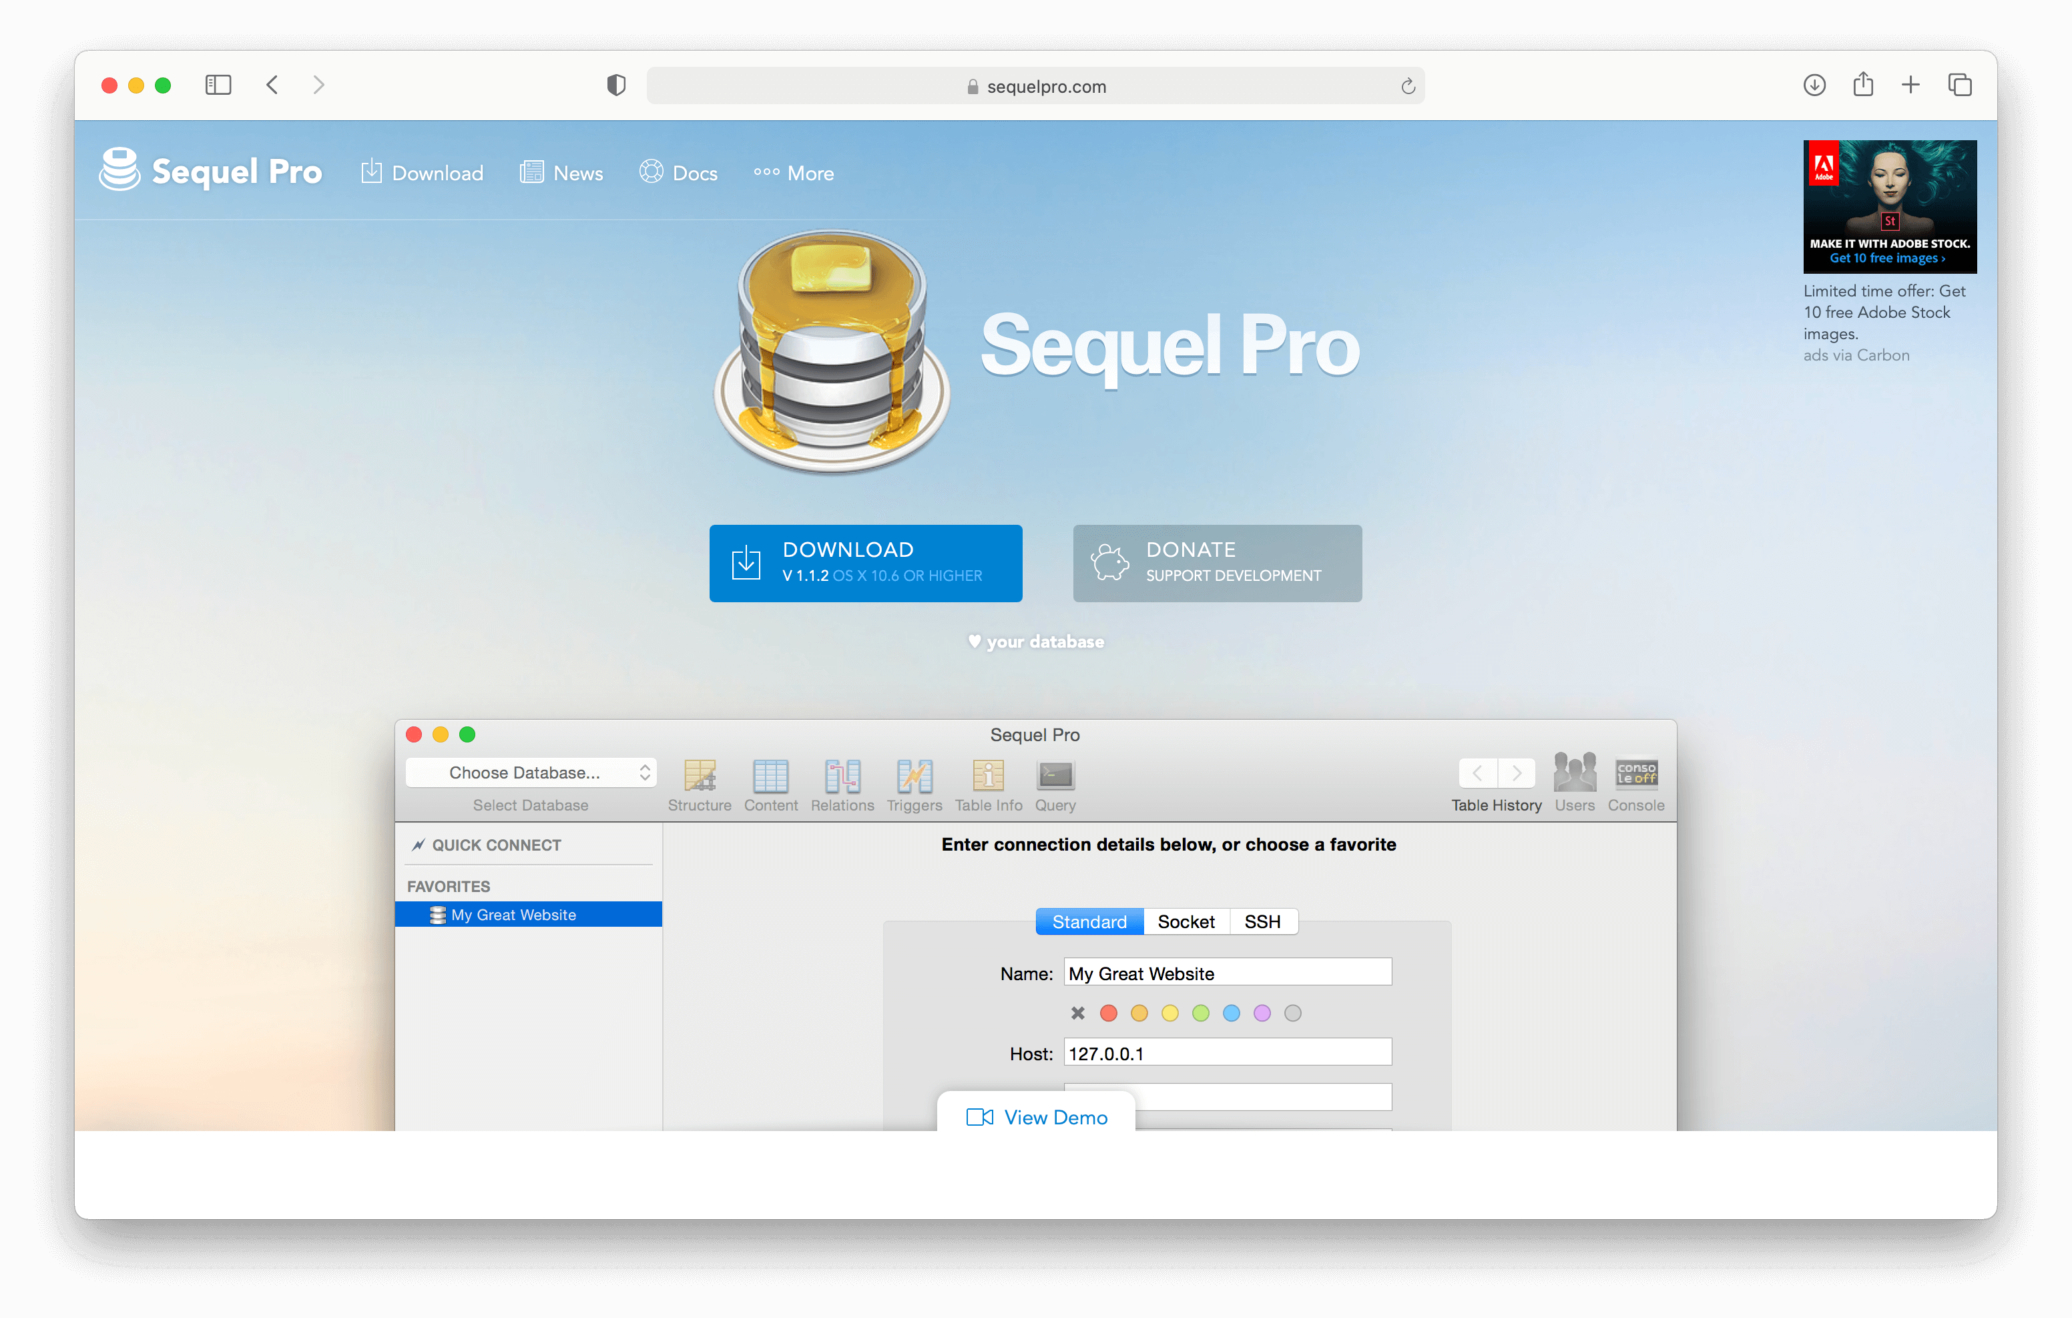Pick orange connection color
This screenshot has width=2072, height=1318.
pyautogui.click(x=1139, y=1014)
